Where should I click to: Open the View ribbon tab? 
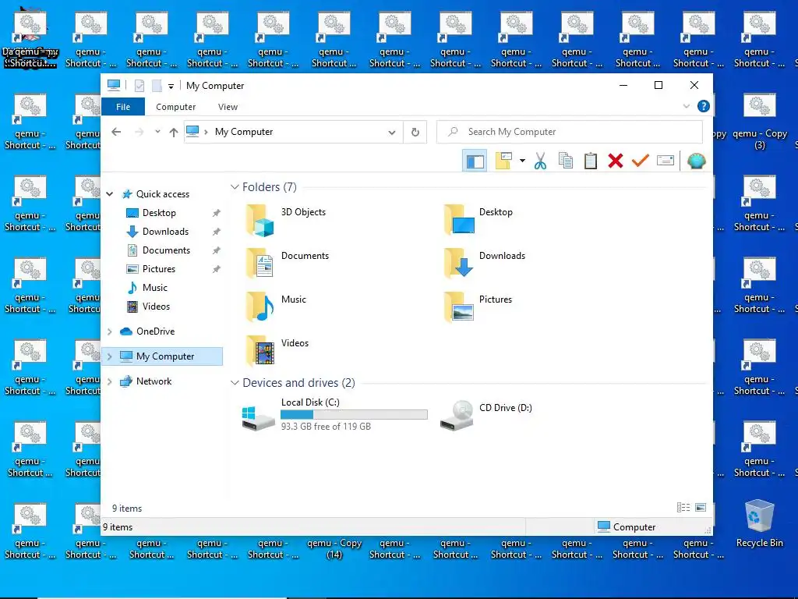[228, 107]
